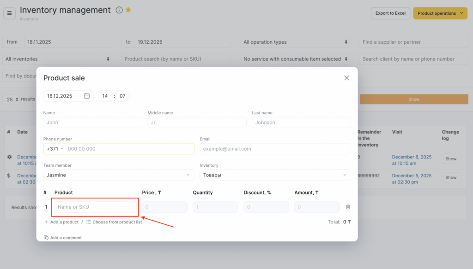Click the Email input field
This screenshot has height=269, width=473.
click(275, 149)
